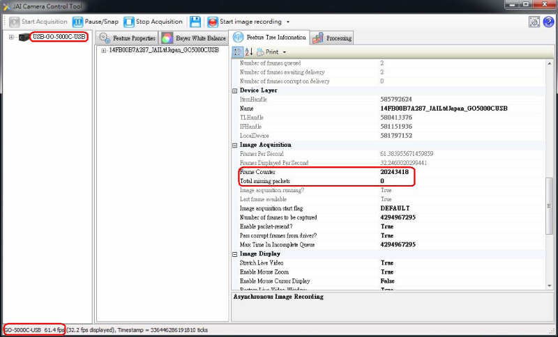Click the save floppy disk icon

(x=195, y=22)
